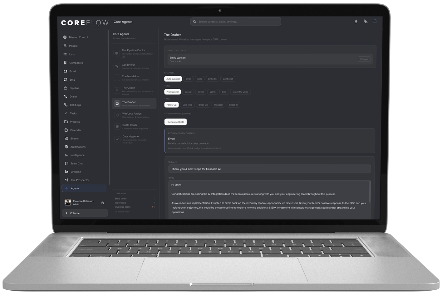Expand the Custom context (optional) section

[x=178, y=114]
